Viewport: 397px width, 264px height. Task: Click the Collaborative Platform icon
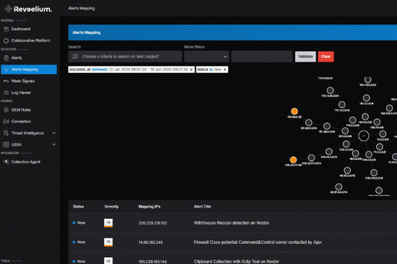point(5,40)
